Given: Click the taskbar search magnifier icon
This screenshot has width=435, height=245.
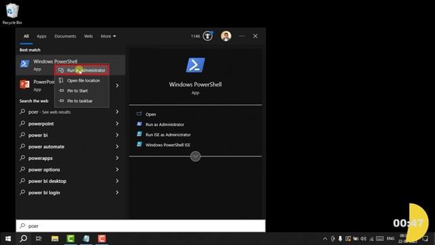Looking at the screenshot, I should pos(24,239).
